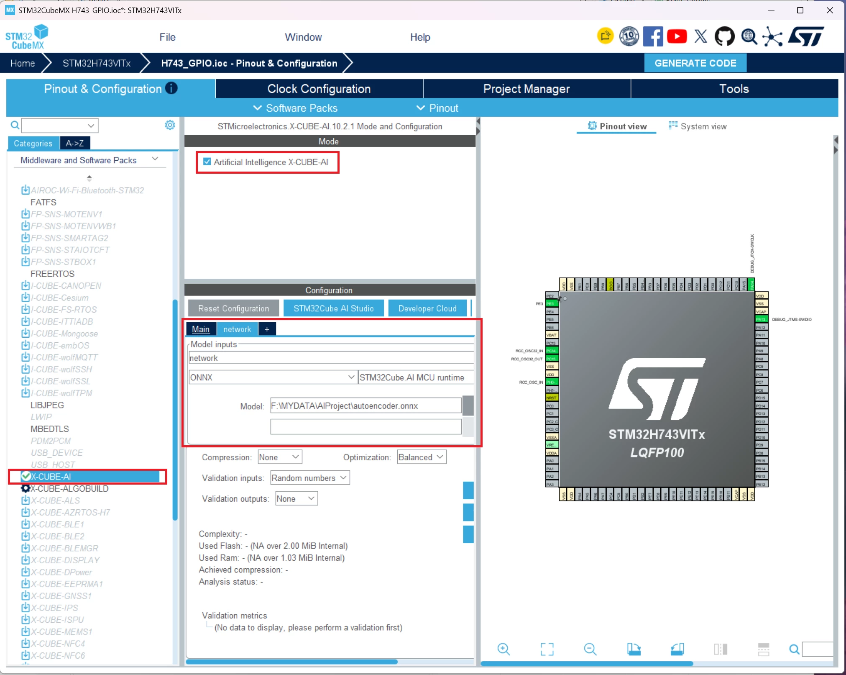
Task: Switch to Project Manager tab
Action: [527, 89]
